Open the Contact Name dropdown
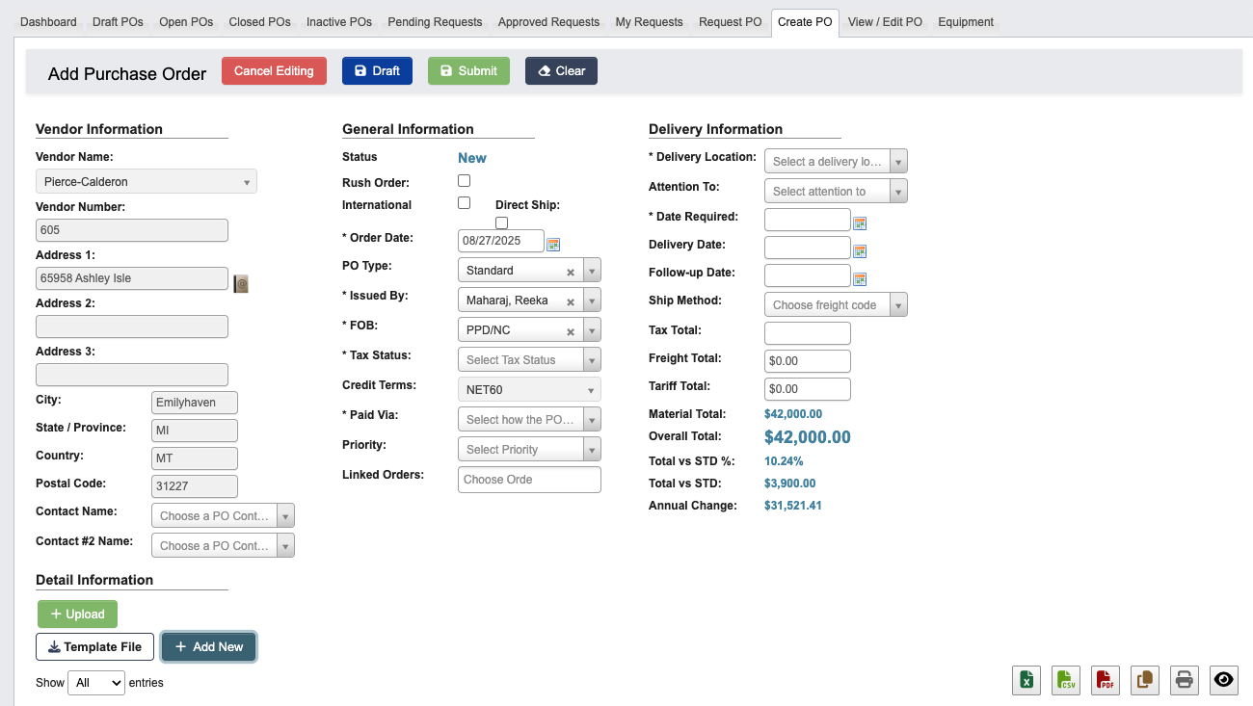This screenshot has height=706, width=1253. (223, 516)
